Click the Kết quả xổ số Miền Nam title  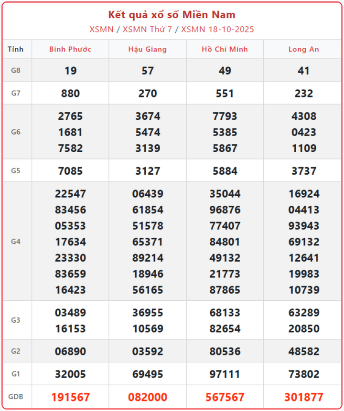coord(172,15)
